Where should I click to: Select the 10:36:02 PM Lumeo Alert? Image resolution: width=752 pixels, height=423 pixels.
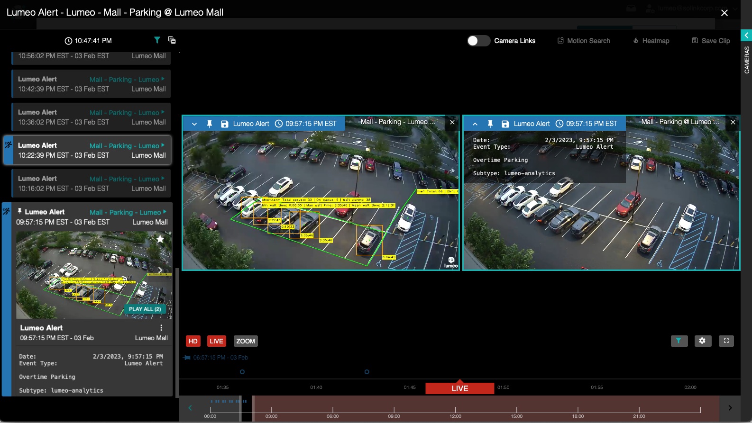click(x=91, y=117)
